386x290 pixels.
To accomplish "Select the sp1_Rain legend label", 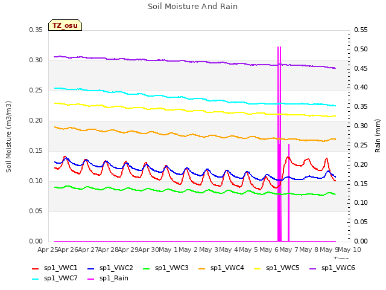I will point(114,279).
